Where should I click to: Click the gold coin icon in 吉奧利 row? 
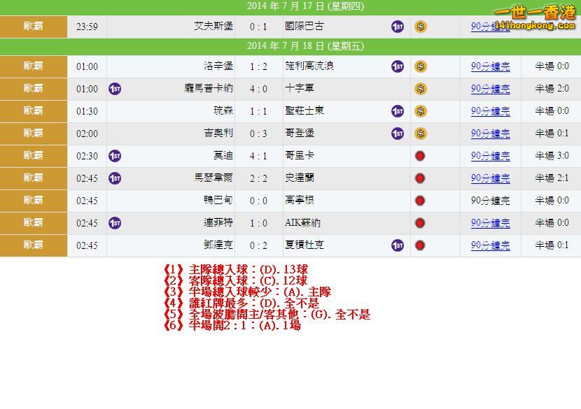(x=420, y=134)
